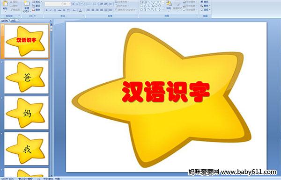281x180 pixels.
Task: Toggle Underline formatting
Action: click(55, 10)
